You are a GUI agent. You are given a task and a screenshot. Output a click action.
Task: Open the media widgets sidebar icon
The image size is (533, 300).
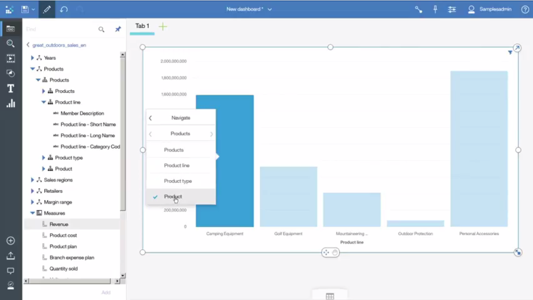click(10, 58)
